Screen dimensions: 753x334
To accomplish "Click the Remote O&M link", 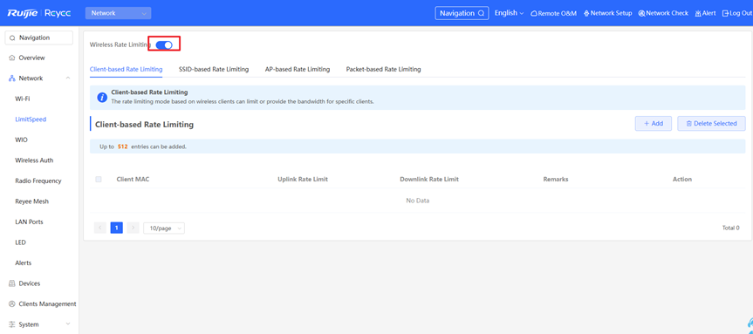I will click(x=553, y=13).
